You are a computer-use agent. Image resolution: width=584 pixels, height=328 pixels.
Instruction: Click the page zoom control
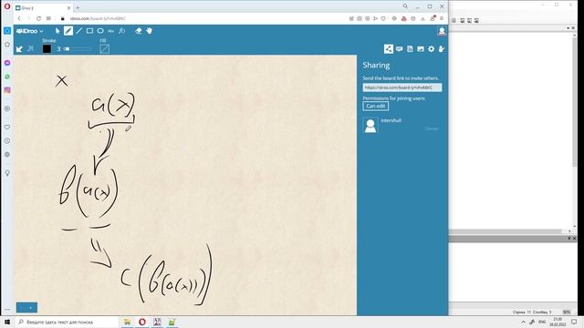click(x=26, y=308)
